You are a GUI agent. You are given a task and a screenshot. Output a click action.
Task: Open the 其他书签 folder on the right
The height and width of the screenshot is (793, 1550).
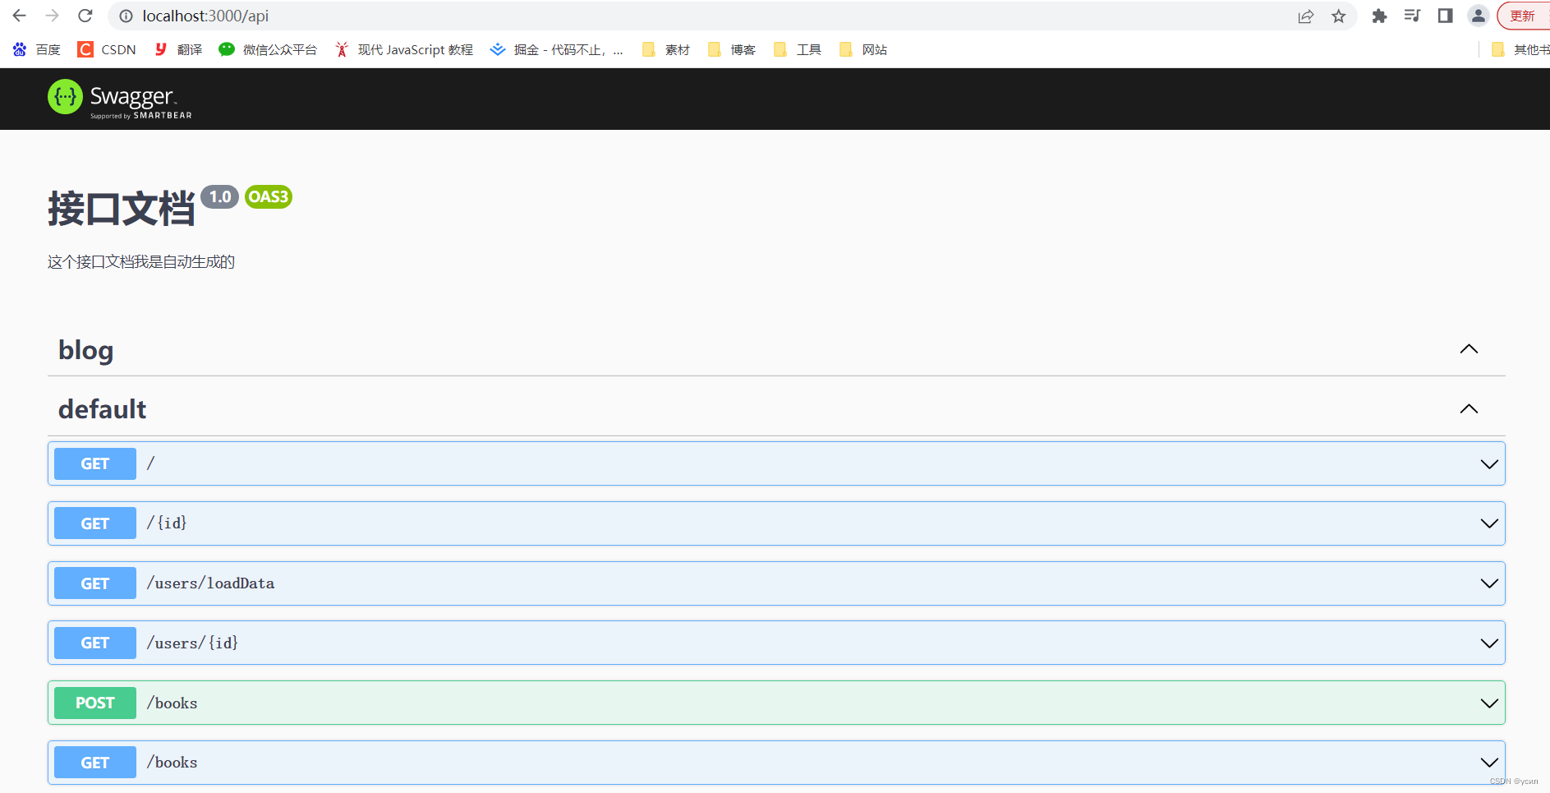(x=1520, y=50)
